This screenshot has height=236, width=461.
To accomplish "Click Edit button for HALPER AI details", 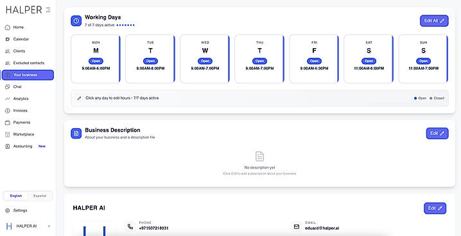I will tap(435, 208).
